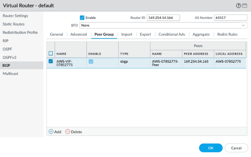Image resolution: width=251 pixels, height=157 pixels.
Task: Open the OSPFv3 sidebar section
Action: click(9, 57)
